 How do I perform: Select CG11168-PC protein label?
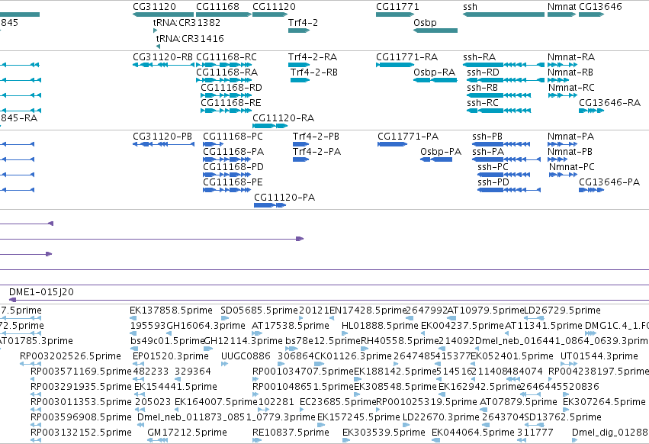click(233, 137)
